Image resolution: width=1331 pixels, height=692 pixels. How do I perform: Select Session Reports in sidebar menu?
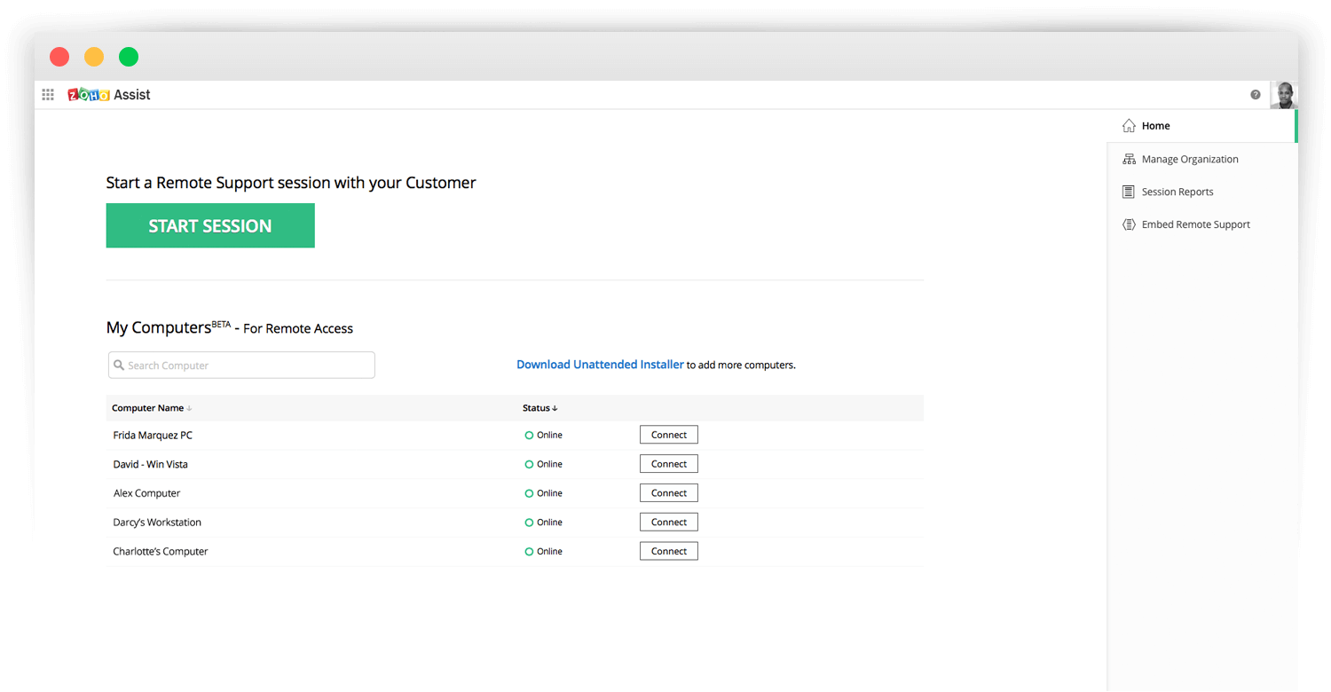(x=1177, y=193)
